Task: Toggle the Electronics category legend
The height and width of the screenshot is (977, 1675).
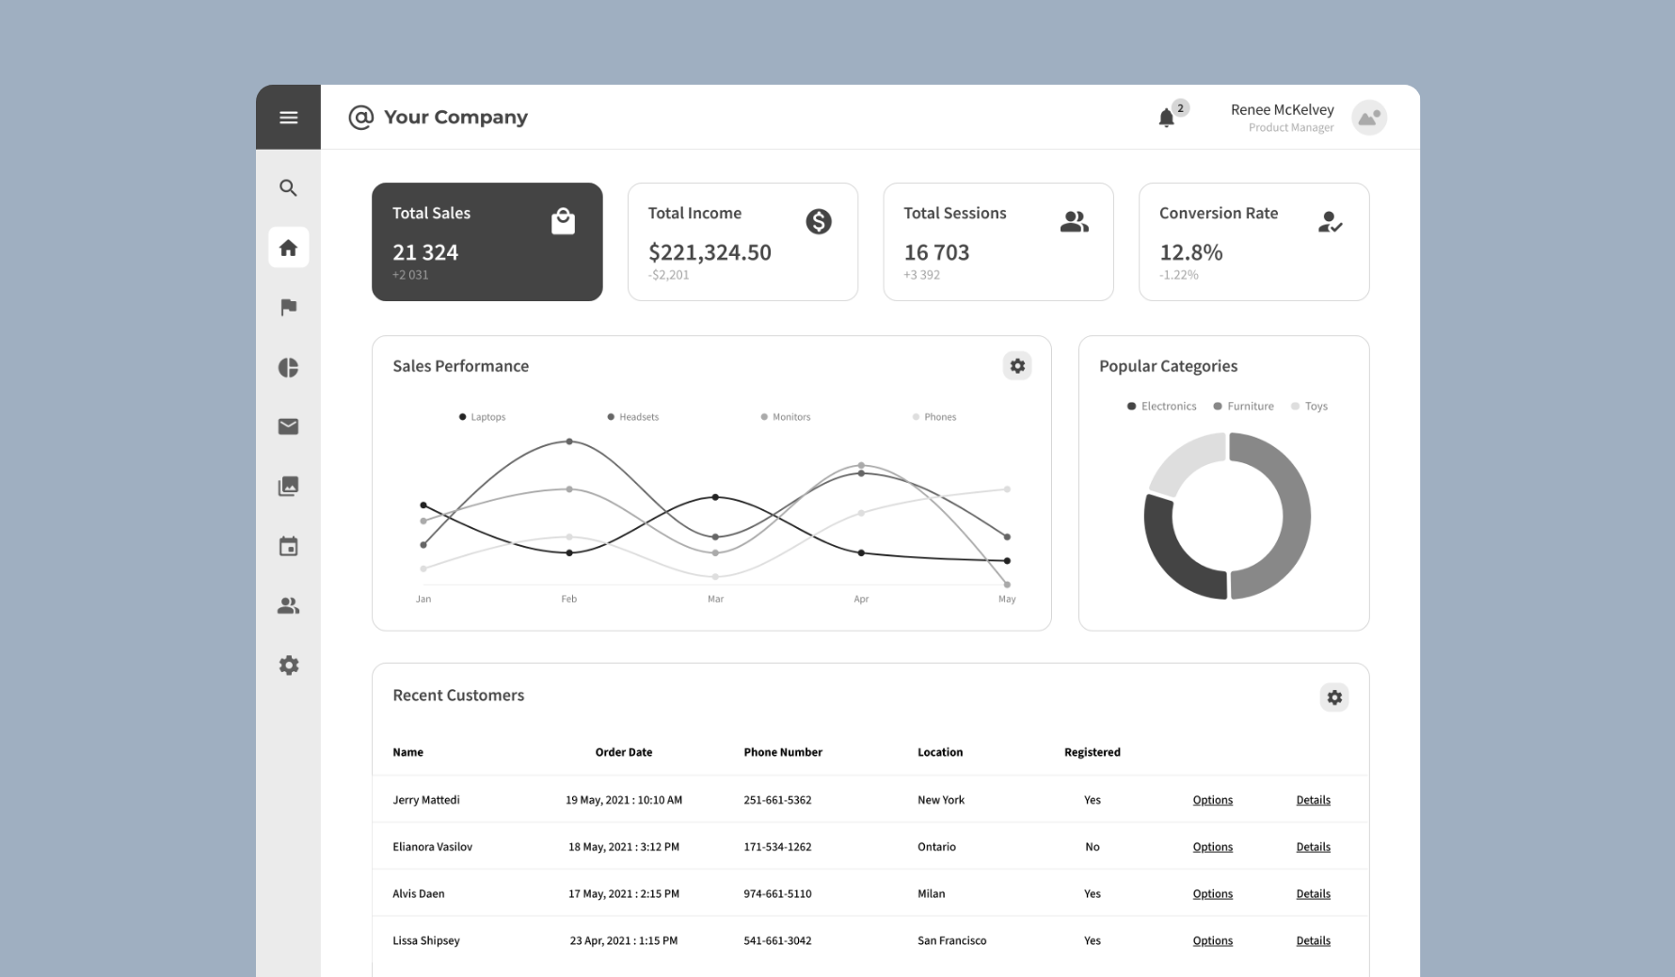Action: pyautogui.click(x=1162, y=407)
